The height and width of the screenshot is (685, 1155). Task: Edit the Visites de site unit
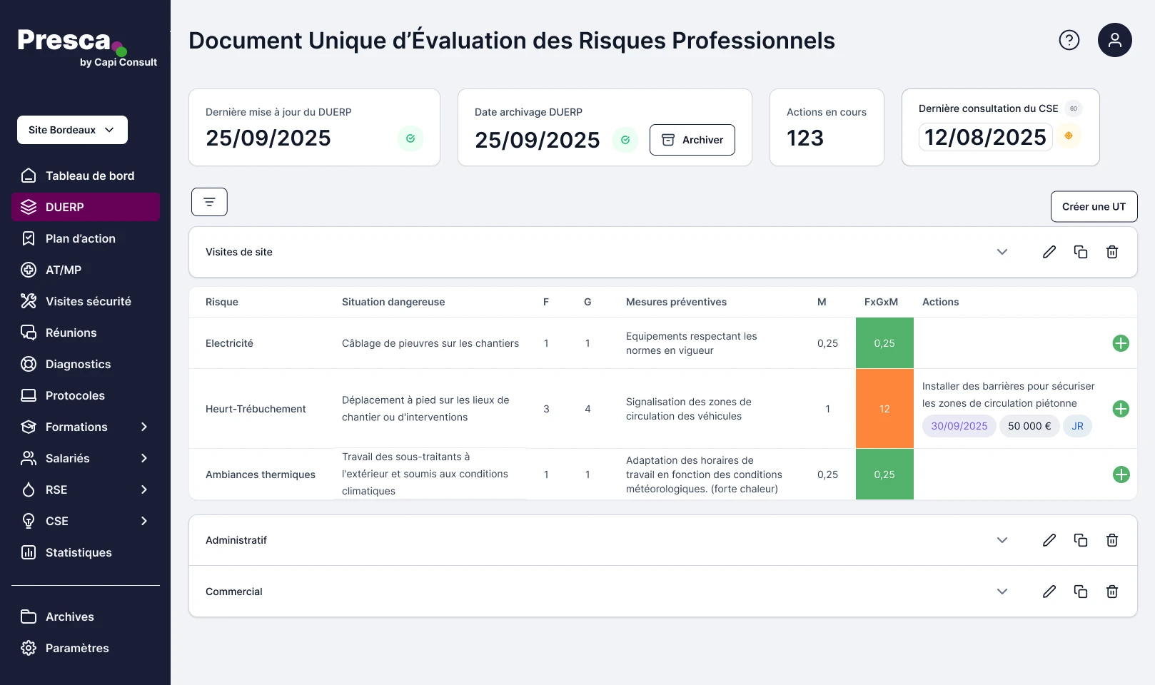[x=1049, y=252]
